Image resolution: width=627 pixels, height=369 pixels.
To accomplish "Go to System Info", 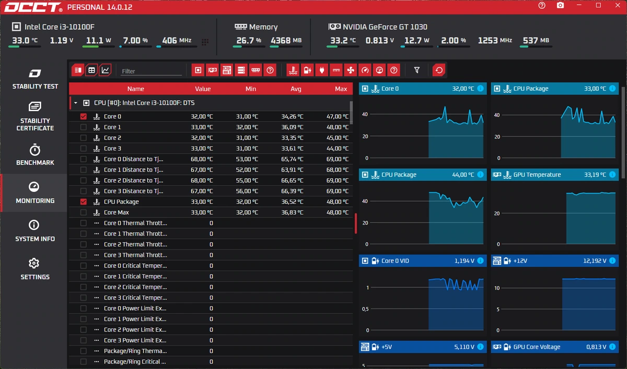I will click(35, 231).
